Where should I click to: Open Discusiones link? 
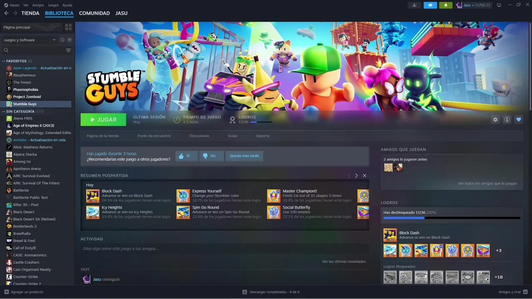199,136
